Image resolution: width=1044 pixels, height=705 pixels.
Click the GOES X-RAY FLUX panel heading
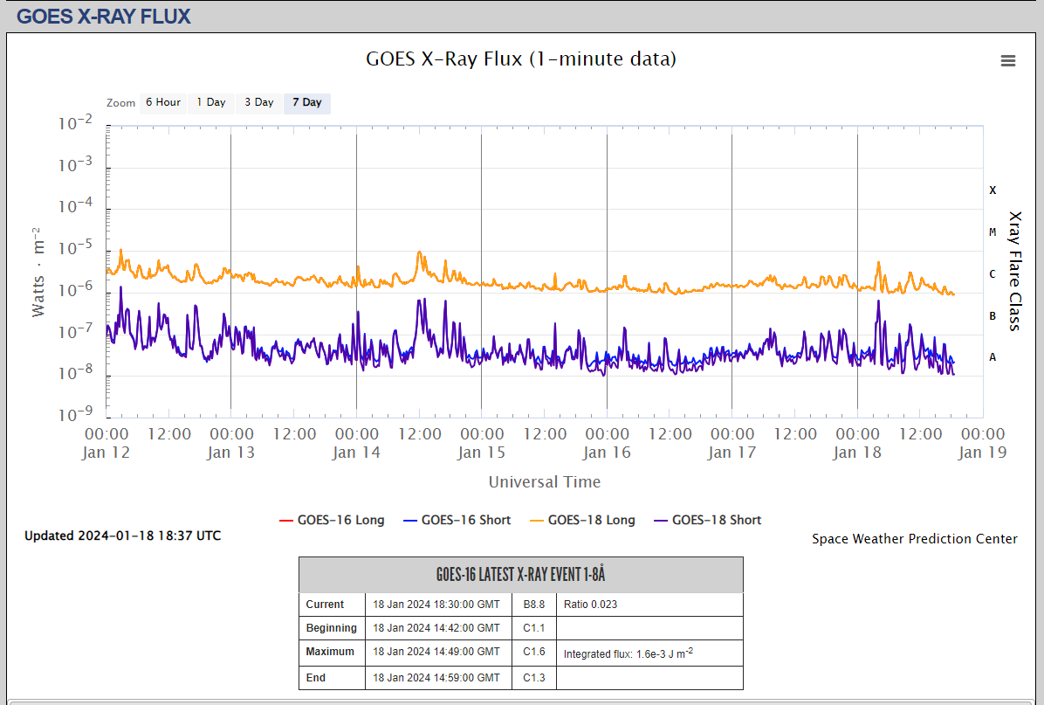click(104, 16)
